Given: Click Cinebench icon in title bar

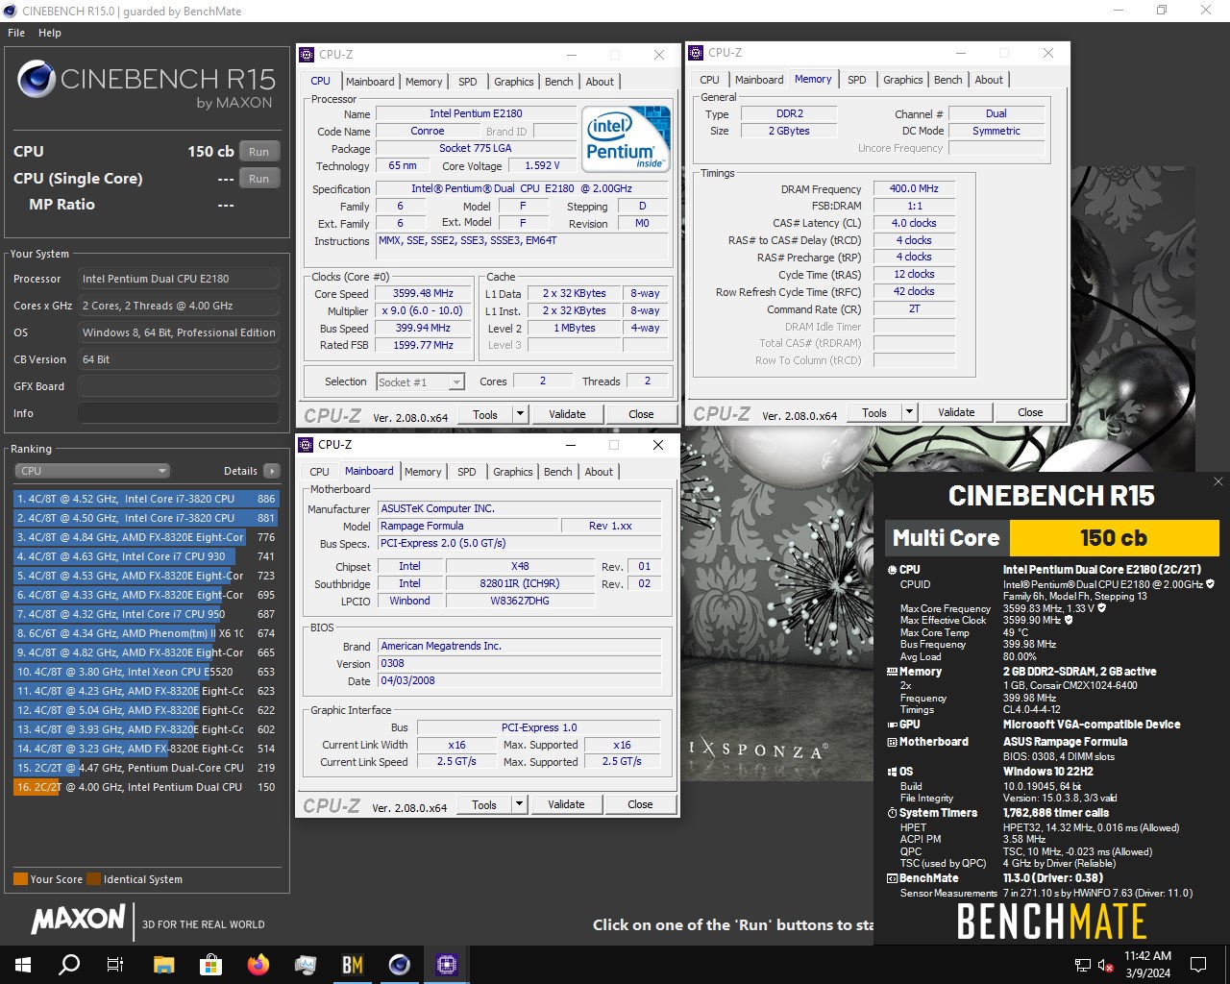Looking at the screenshot, I should pyautogui.click(x=11, y=12).
